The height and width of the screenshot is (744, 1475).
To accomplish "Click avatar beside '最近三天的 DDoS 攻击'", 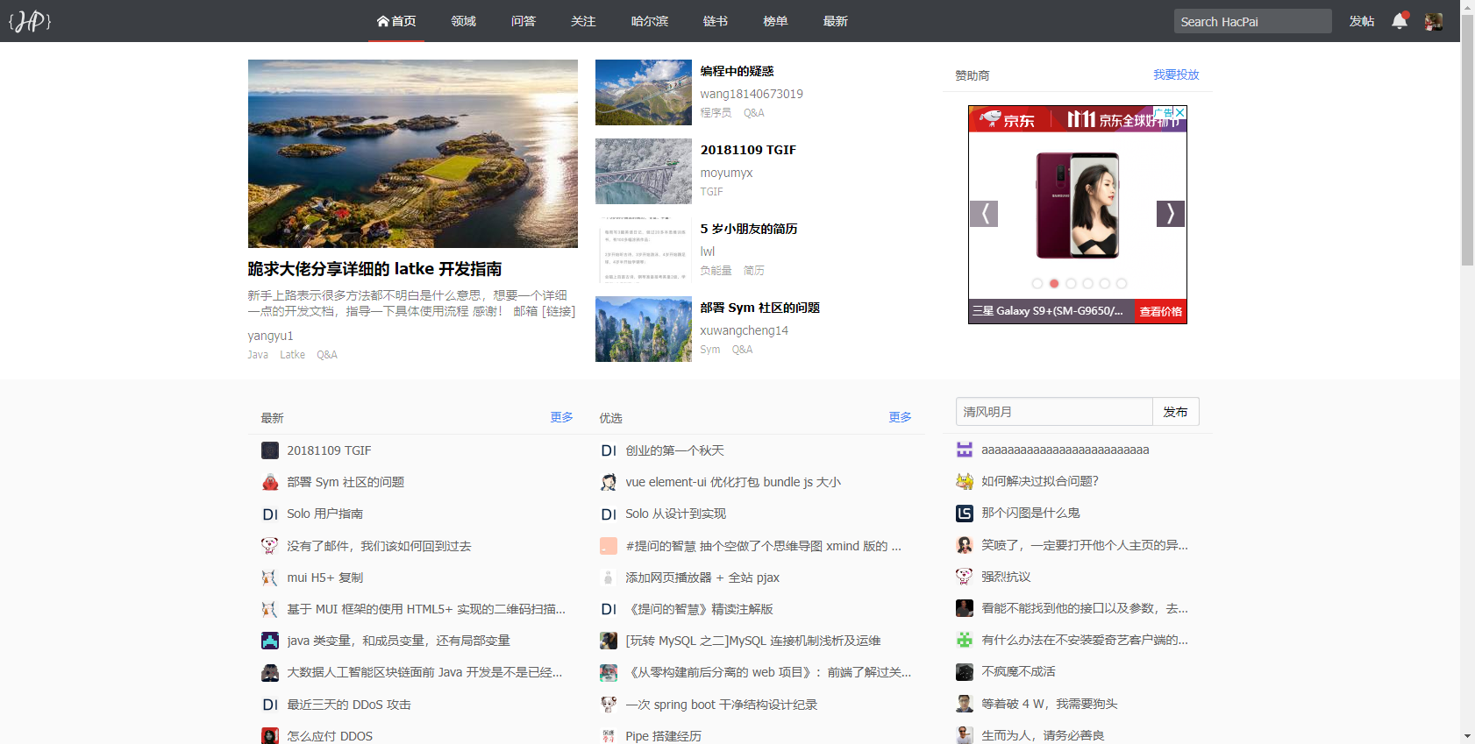I will [x=270, y=705].
